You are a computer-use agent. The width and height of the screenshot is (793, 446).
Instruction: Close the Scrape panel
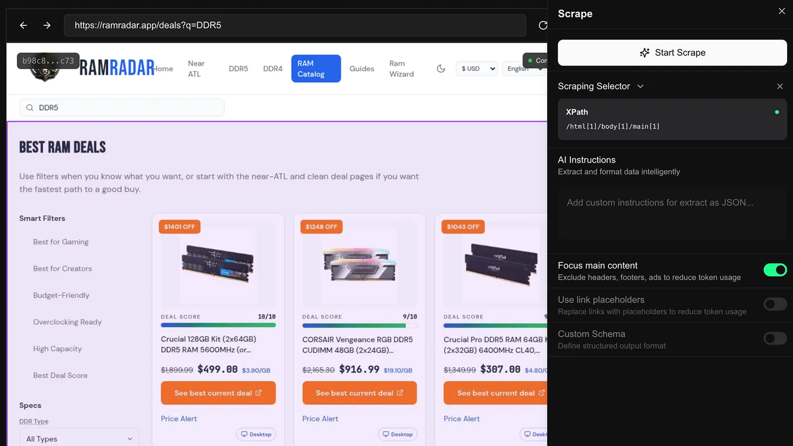tap(782, 11)
